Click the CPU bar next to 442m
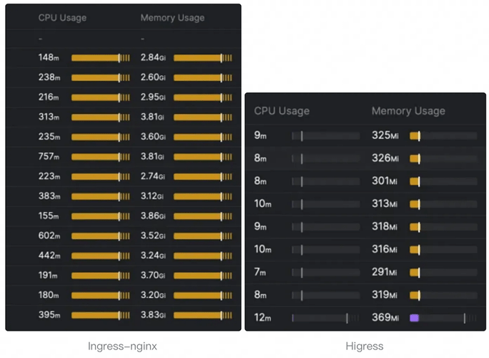Viewport: 489px width, 358px height. 100,256
